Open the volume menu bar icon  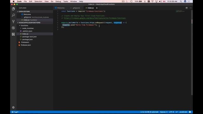[160, 1]
